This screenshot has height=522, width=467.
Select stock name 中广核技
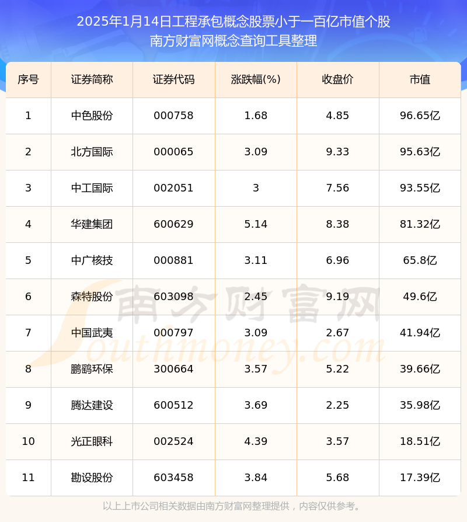click(x=92, y=260)
